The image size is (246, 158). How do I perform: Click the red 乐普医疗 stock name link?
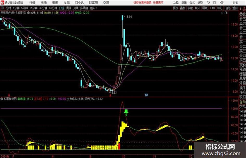(158, 3)
